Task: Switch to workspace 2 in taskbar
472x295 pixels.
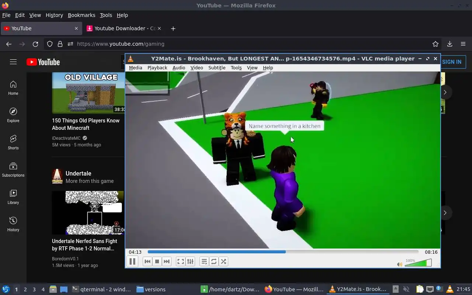Action: coord(25,289)
